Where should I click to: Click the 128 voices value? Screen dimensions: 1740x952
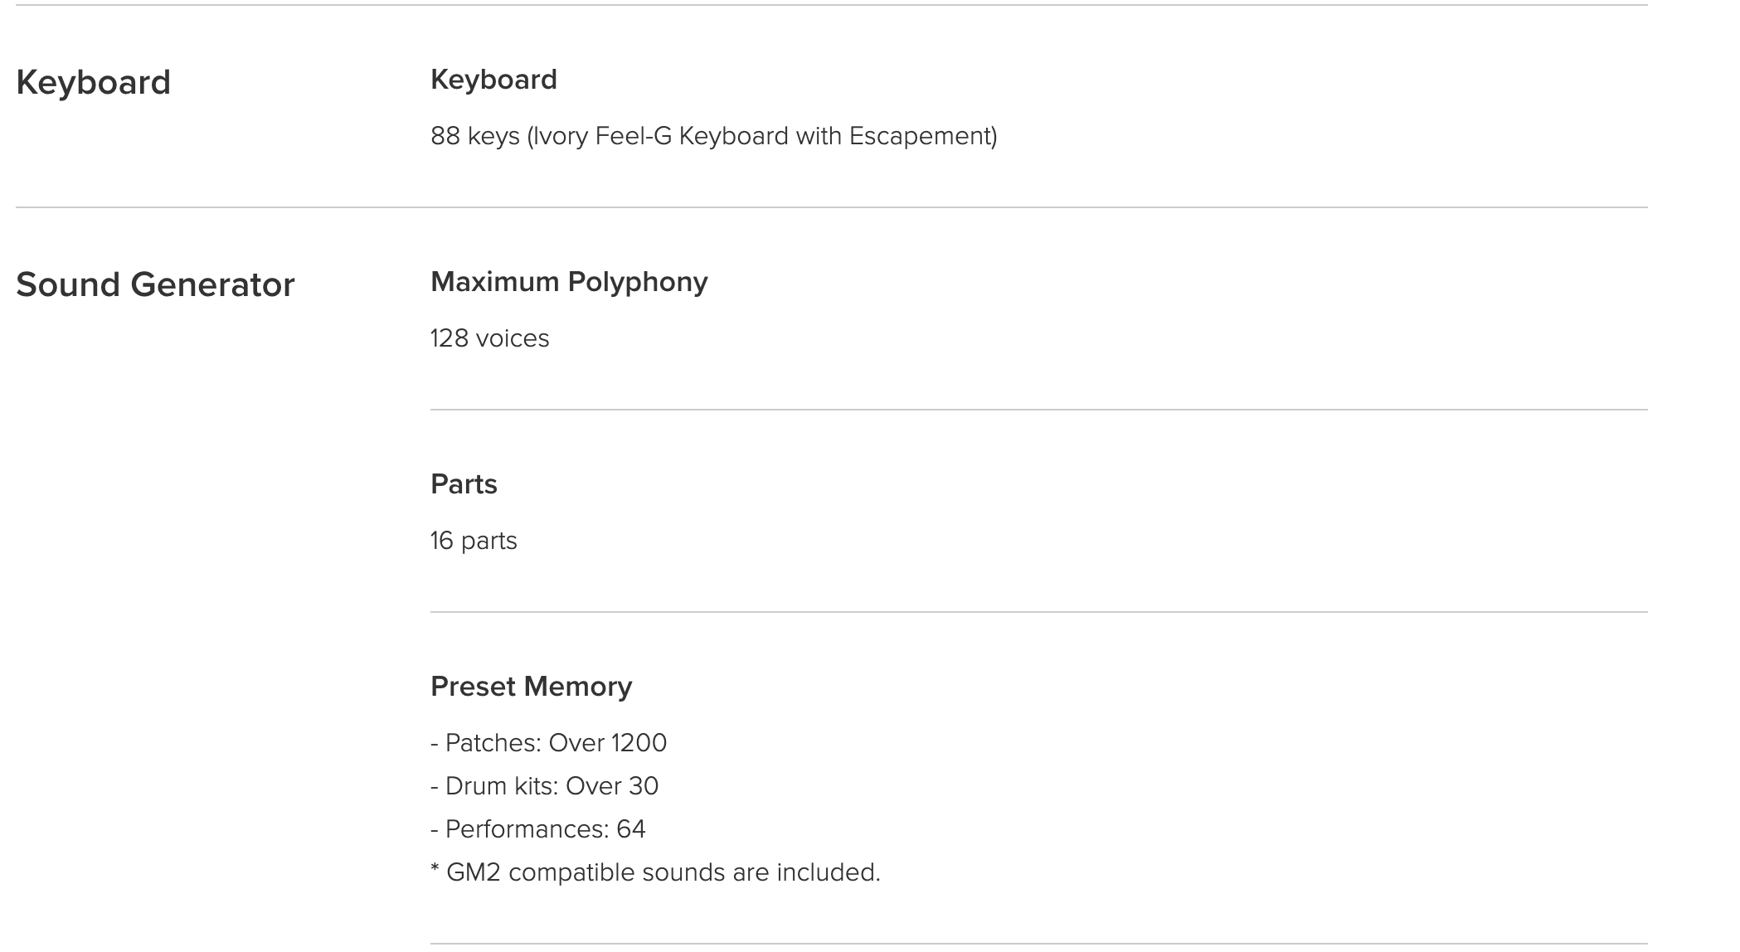(x=489, y=338)
